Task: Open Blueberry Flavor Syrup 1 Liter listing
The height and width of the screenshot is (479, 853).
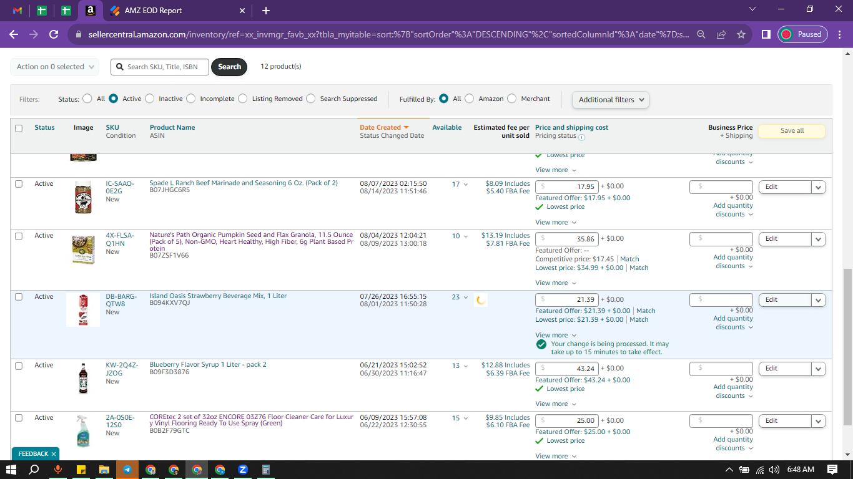Action: (208, 364)
